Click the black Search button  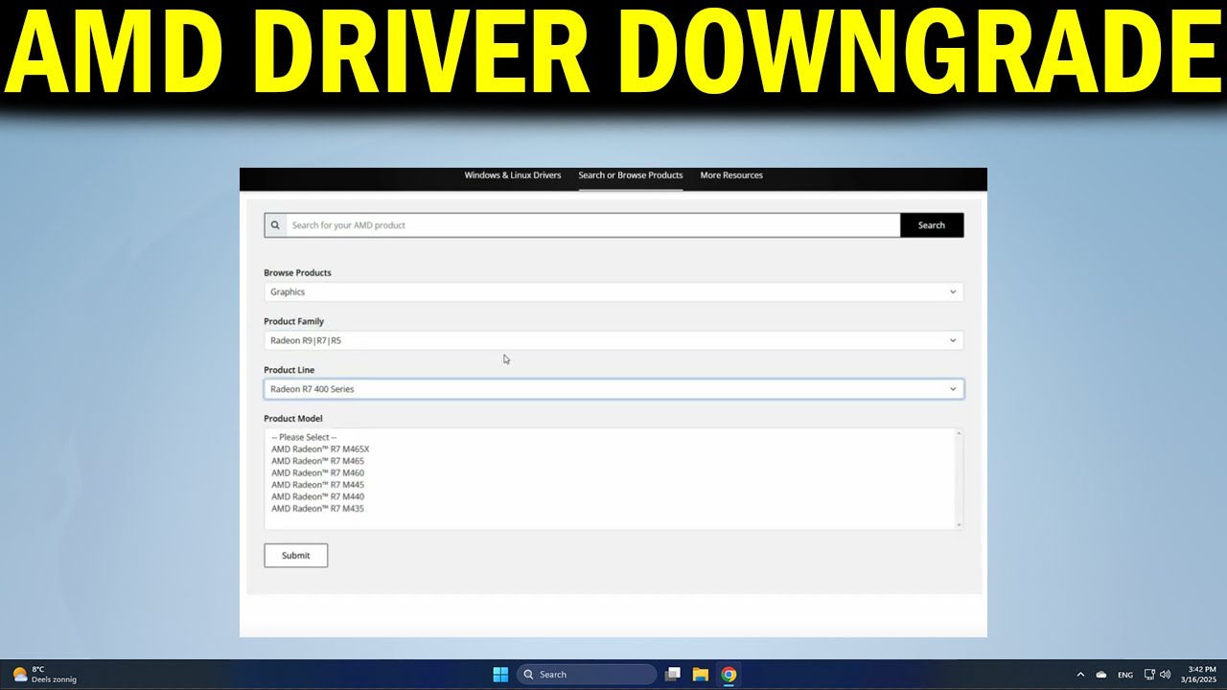932,225
